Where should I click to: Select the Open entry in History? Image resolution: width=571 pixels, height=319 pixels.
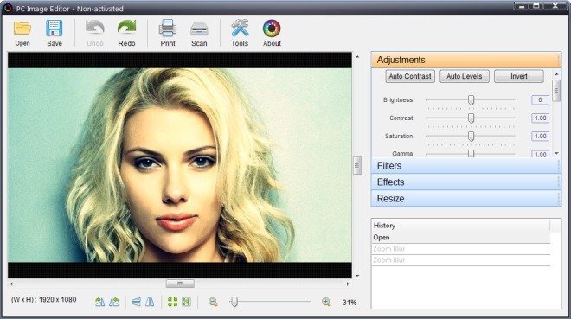click(460, 238)
